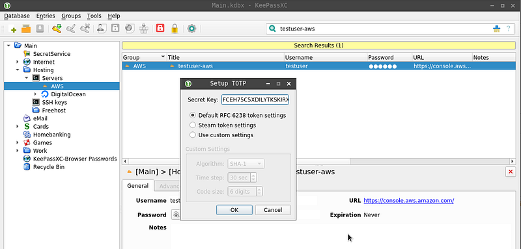
Task: Open settings via the gear icon
Action: point(191,29)
